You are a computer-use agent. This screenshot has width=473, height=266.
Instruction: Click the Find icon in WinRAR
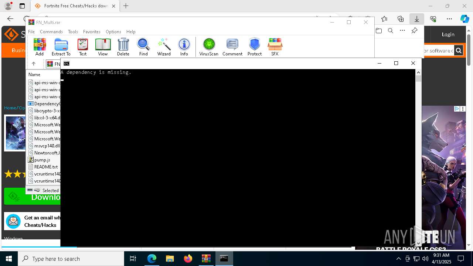coord(143,47)
